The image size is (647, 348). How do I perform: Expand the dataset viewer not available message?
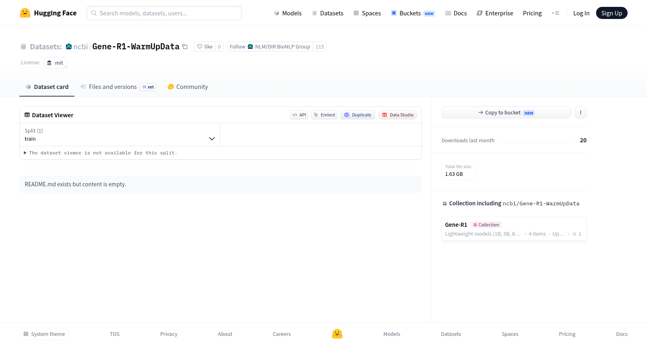100,153
